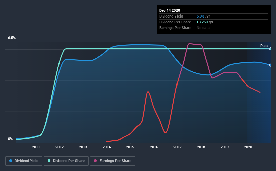Click the tooltip's Dividend Yield row label
Viewport: 276px width, 171px height.
pos(171,16)
